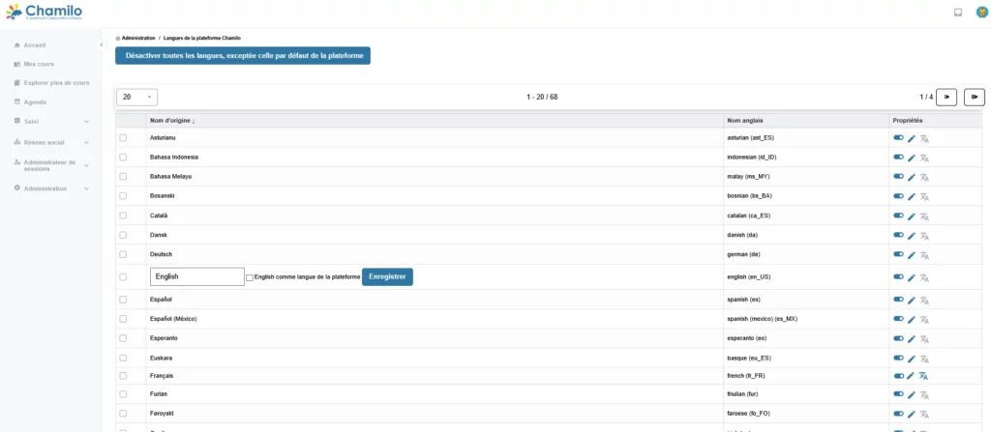Click translate icon on Esperanto row

click(924, 340)
